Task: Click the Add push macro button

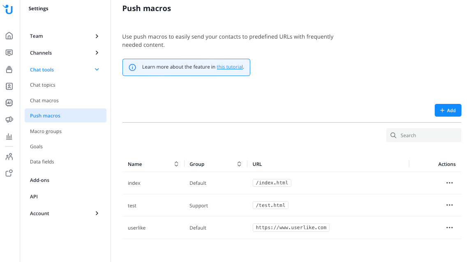Action: 448,110
